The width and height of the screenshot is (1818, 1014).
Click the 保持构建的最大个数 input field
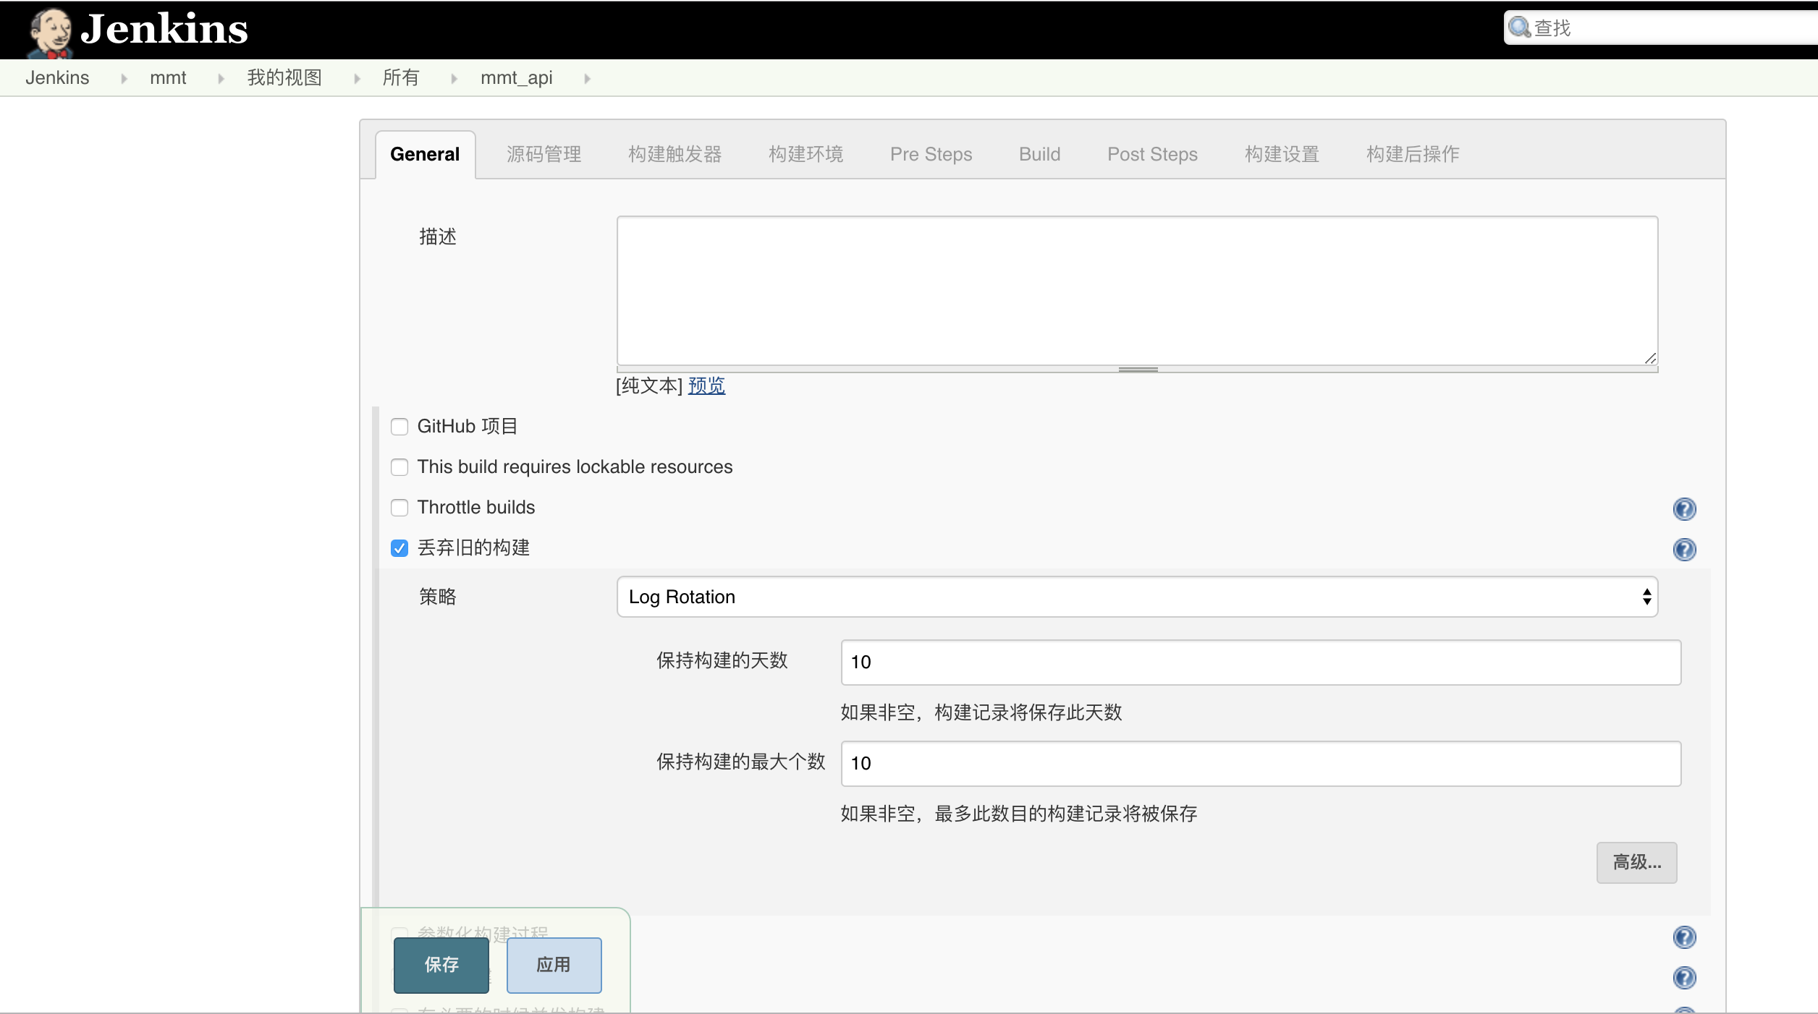[1261, 763]
